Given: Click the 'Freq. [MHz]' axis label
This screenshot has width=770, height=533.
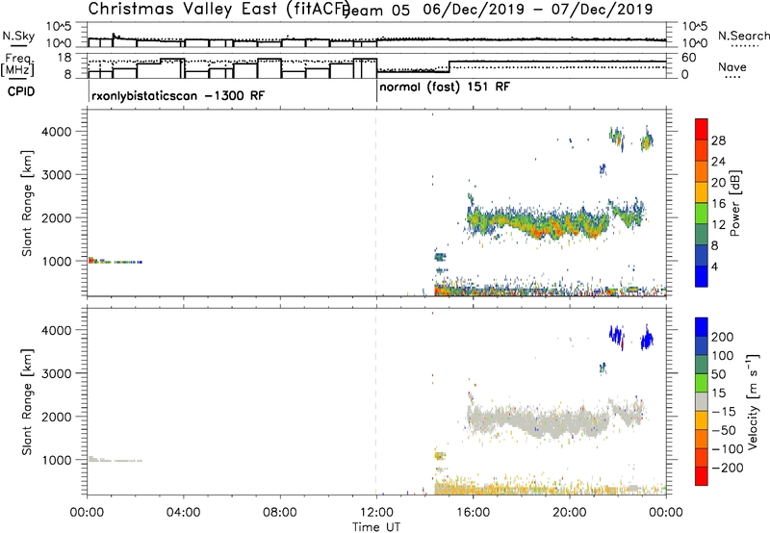Looking at the screenshot, I should tap(18, 65).
